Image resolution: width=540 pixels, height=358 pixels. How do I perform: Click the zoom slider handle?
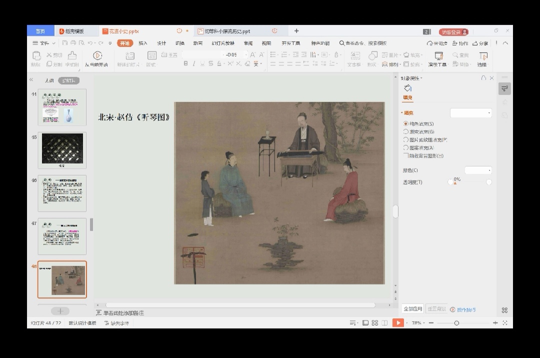[x=456, y=323]
